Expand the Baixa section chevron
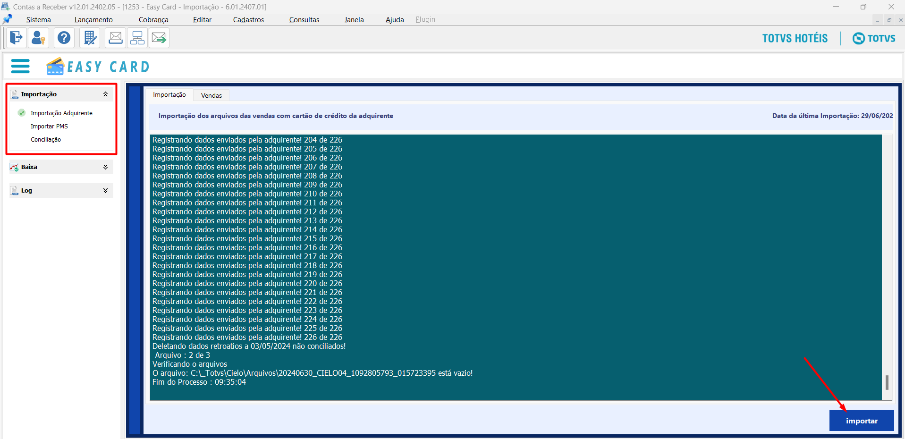This screenshot has width=905, height=439. pyautogui.click(x=105, y=167)
